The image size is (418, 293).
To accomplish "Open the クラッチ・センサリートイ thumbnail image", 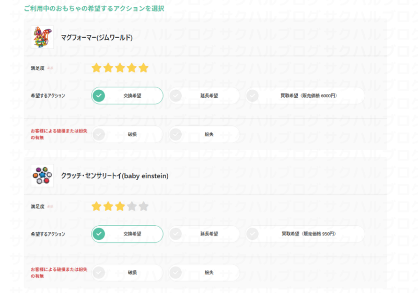I will pyautogui.click(x=42, y=176).
